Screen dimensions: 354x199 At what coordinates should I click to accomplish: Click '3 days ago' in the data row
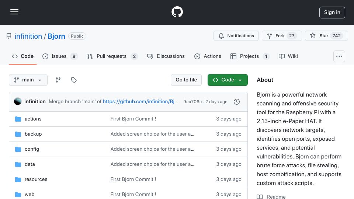point(229,164)
